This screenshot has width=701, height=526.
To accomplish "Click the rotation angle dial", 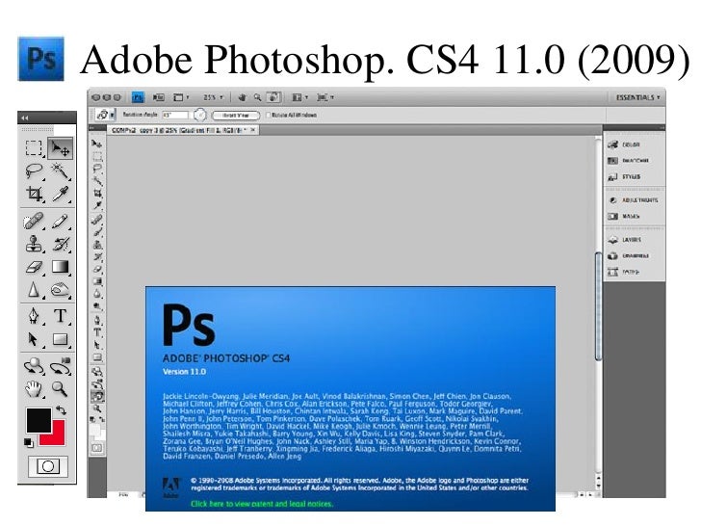I will [200, 115].
